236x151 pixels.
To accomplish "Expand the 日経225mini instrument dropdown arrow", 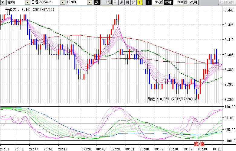I will [x=63, y=2].
